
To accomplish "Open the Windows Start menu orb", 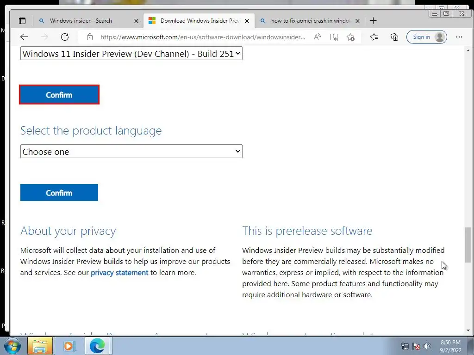I will 12,346.
